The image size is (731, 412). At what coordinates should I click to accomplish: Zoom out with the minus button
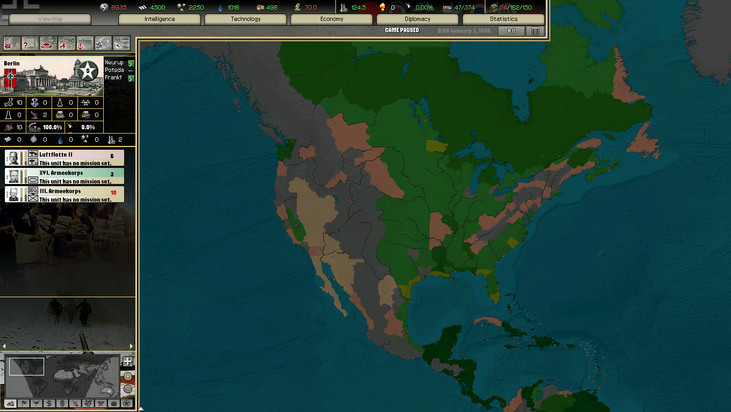coord(128,389)
